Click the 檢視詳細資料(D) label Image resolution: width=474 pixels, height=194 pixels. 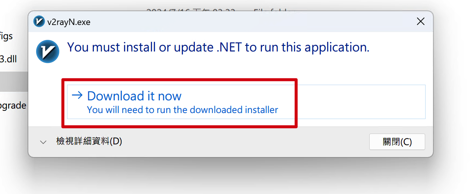tap(89, 141)
